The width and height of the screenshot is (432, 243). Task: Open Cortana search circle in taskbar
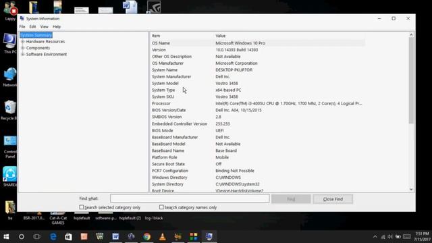[x=21, y=237]
